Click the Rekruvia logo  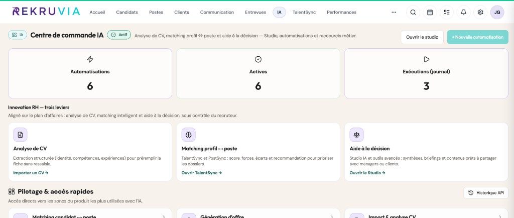pyautogui.click(x=46, y=12)
